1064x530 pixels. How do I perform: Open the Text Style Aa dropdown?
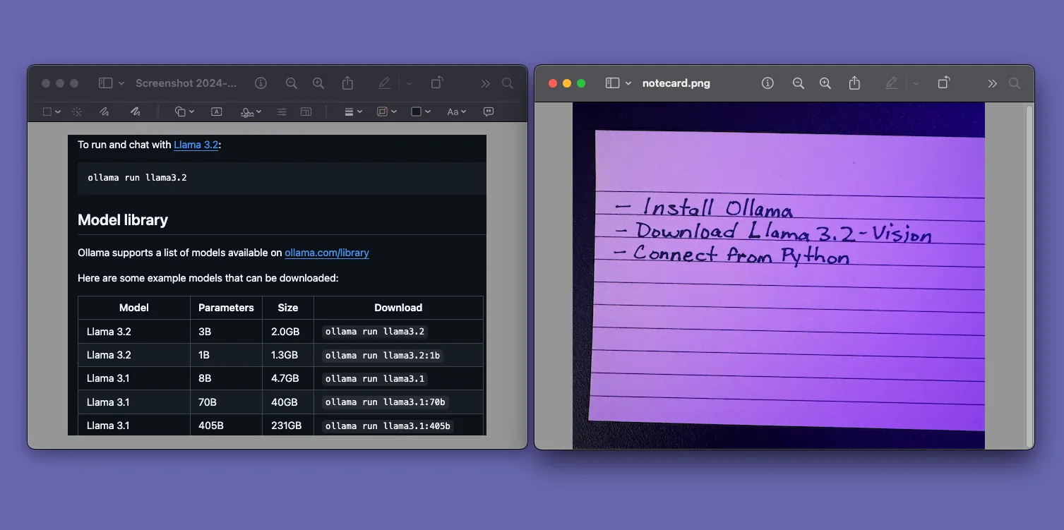click(x=457, y=112)
